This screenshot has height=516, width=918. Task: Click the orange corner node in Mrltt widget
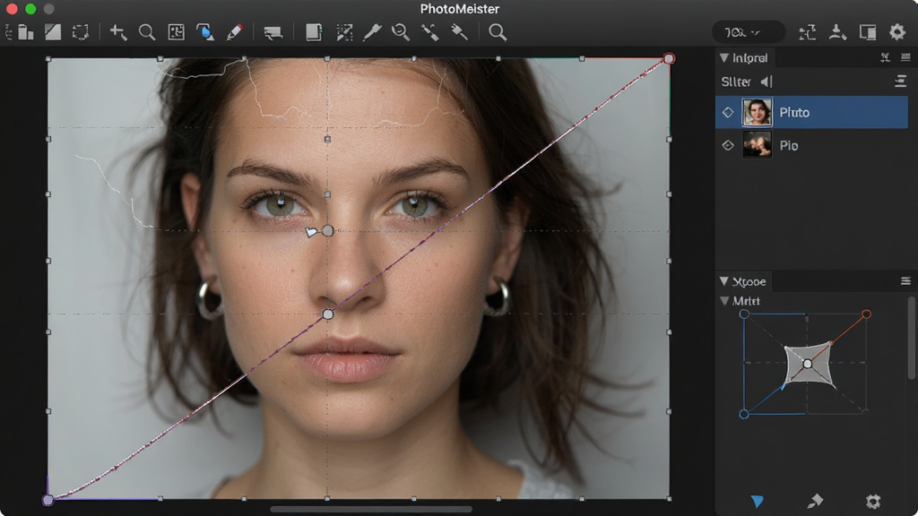coord(867,314)
